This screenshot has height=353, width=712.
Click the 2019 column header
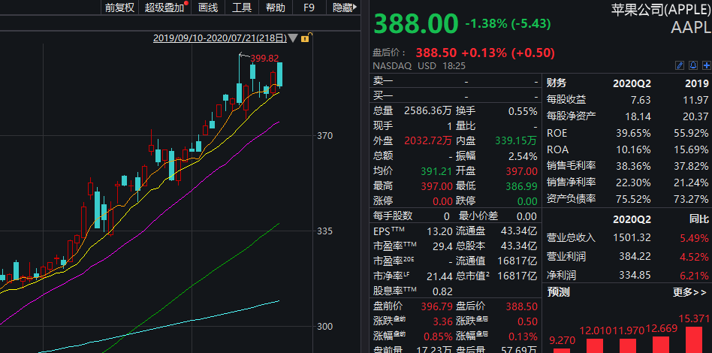pos(696,83)
